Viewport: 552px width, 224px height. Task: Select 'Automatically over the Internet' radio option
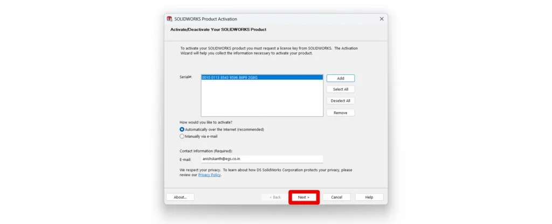(x=182, y=129)
